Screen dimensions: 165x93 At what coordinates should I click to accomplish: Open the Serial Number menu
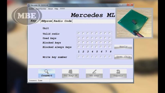coord(41,9)
